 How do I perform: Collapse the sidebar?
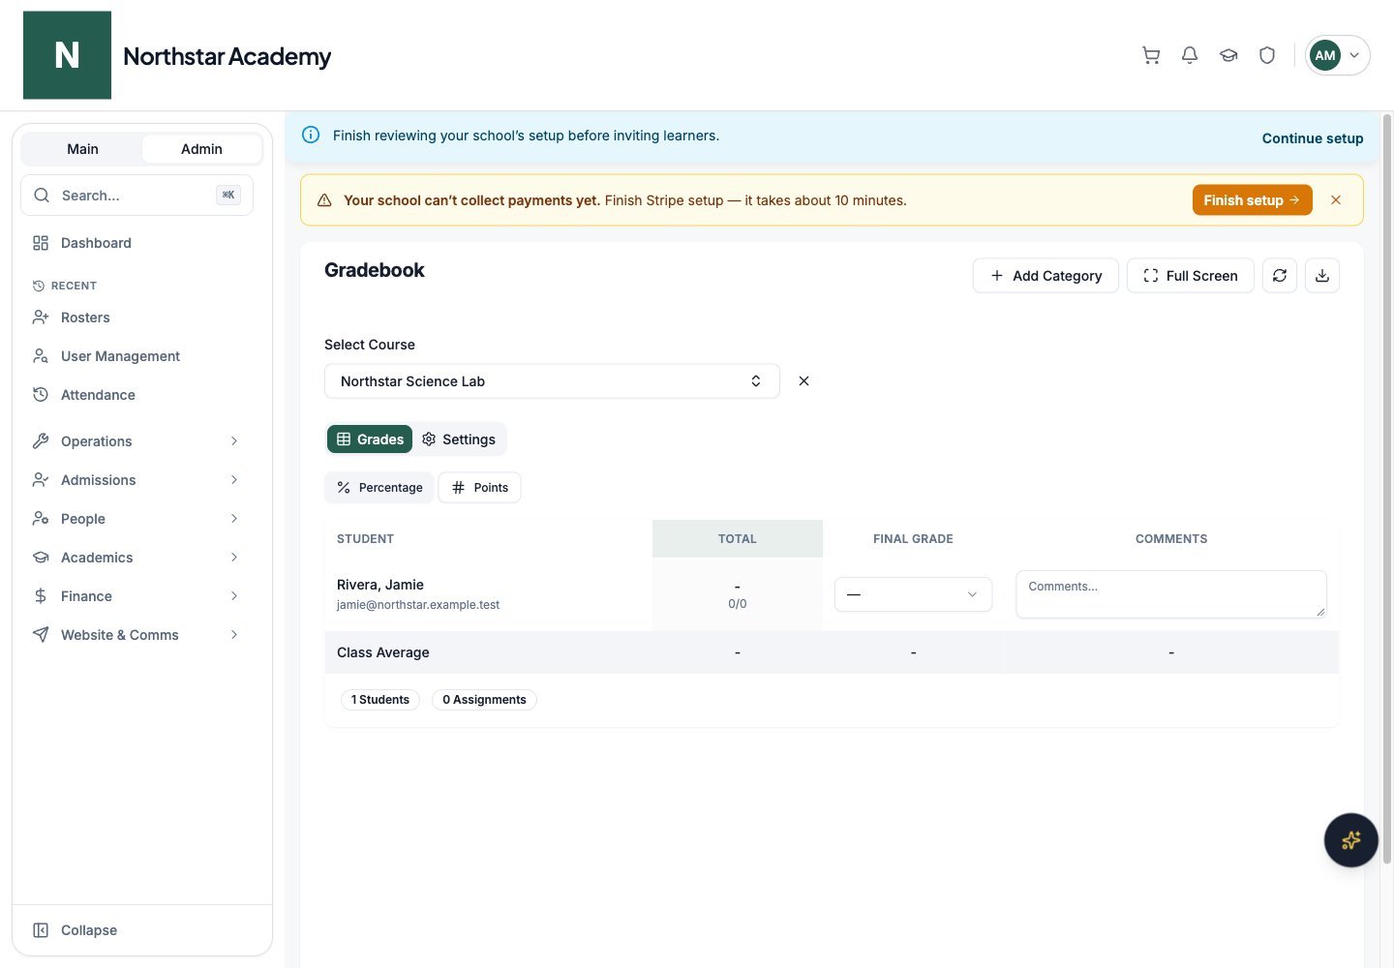pyautogui.click(x=136, y=930)
